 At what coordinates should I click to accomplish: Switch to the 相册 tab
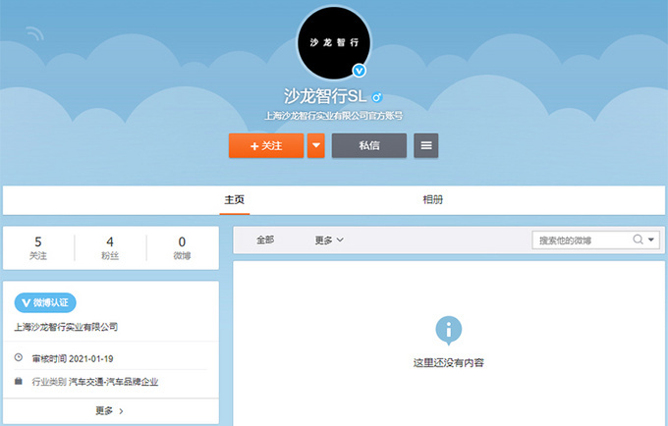click(x=432, y=199)
